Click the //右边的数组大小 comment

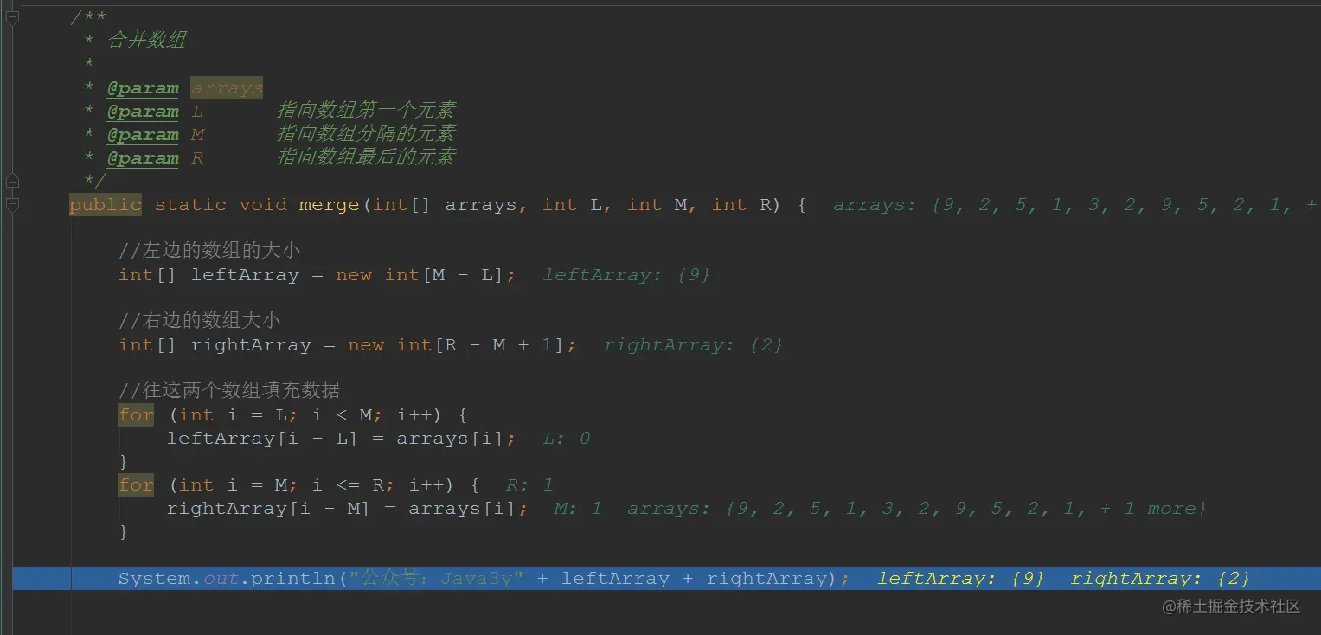[199, 321]
